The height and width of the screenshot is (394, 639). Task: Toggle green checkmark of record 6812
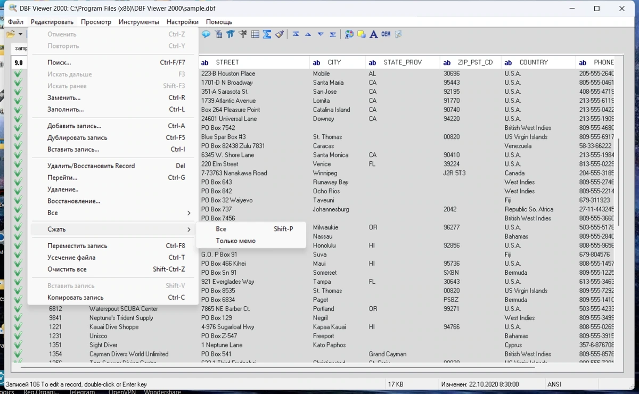tap(18, 309)
